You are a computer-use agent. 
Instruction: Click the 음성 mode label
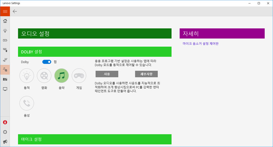(27, 115)
